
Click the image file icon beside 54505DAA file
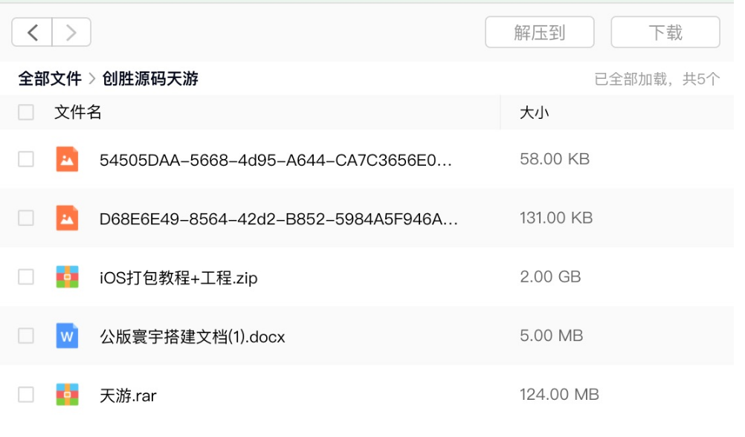click(x=67, y=158)
